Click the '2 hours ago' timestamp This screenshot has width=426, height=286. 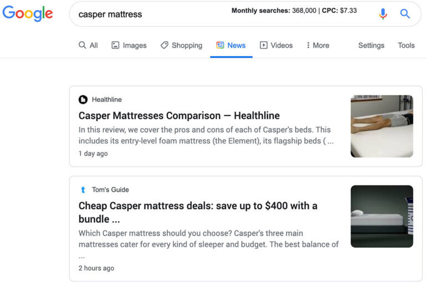click(x=96, y=268)
